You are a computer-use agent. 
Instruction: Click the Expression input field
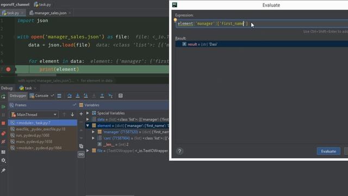tap(262, 23)
